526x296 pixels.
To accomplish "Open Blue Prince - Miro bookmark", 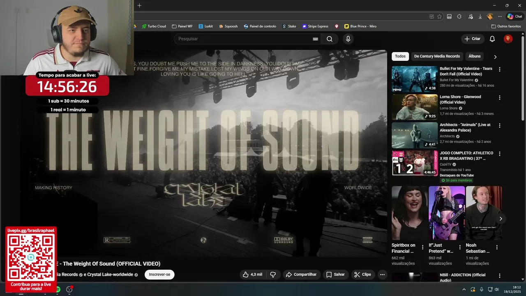I will [x=360, y=26].
